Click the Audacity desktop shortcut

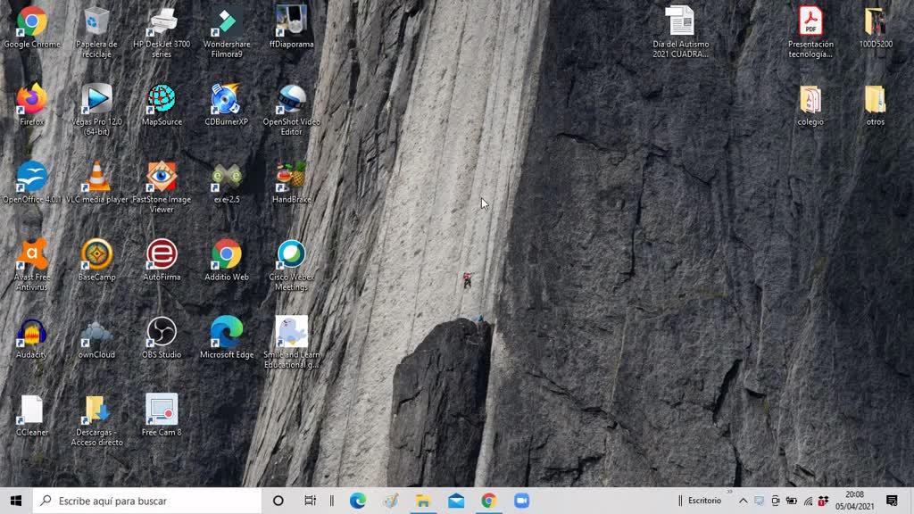coord(31,338)
